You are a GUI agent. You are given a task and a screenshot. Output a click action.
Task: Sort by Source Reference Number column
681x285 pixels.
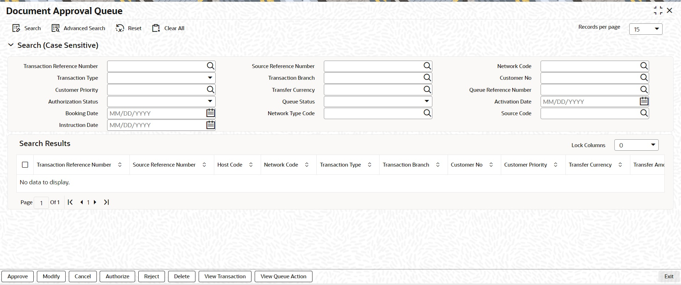[x=204, y=165]
